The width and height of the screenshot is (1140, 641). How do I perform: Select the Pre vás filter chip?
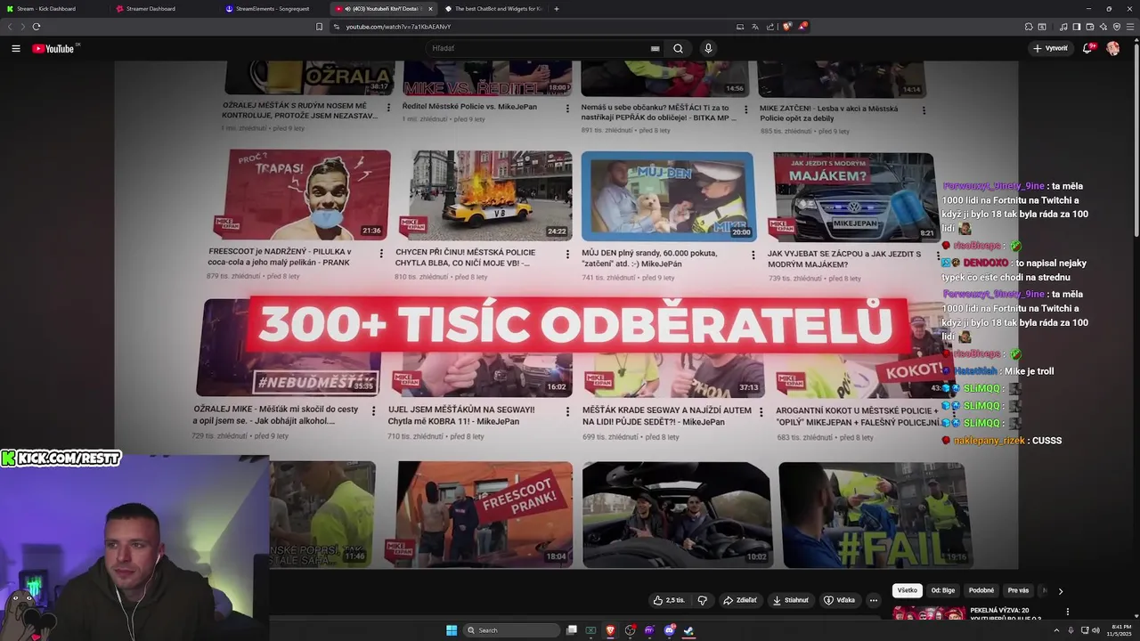[x=1018, y=590]
